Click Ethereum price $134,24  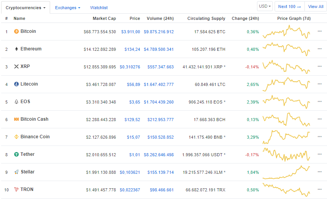coord(132,49)
